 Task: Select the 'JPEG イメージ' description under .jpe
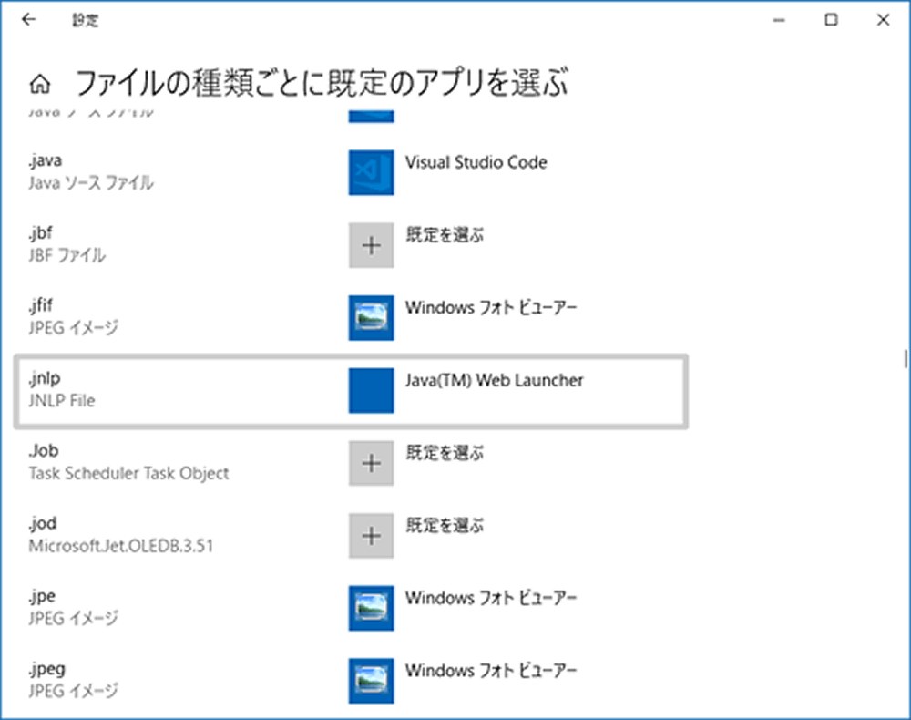click(x=73, y=619)
